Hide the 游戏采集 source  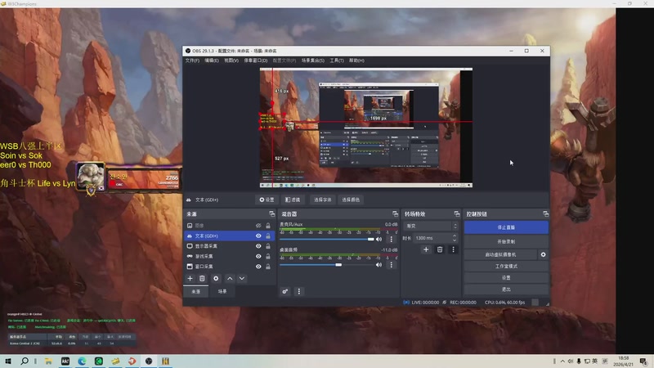pyautogui.click(x=258, y=256)
